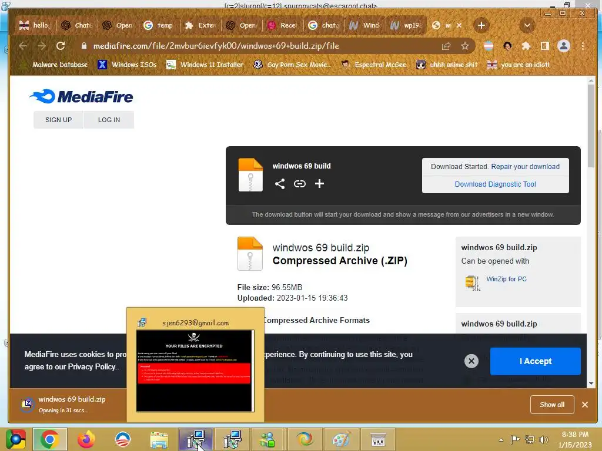This screenshot has width=602, height=451.
Task: Open the browser side panel icon
Action: (545, 46)
